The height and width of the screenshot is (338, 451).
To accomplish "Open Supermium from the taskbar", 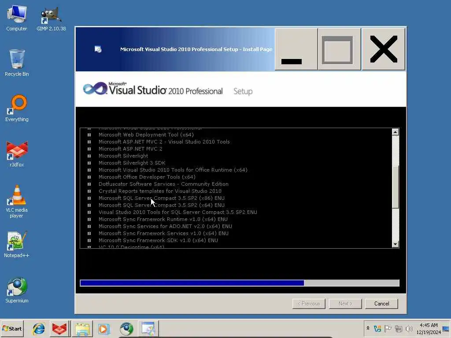I will point(126,328).
